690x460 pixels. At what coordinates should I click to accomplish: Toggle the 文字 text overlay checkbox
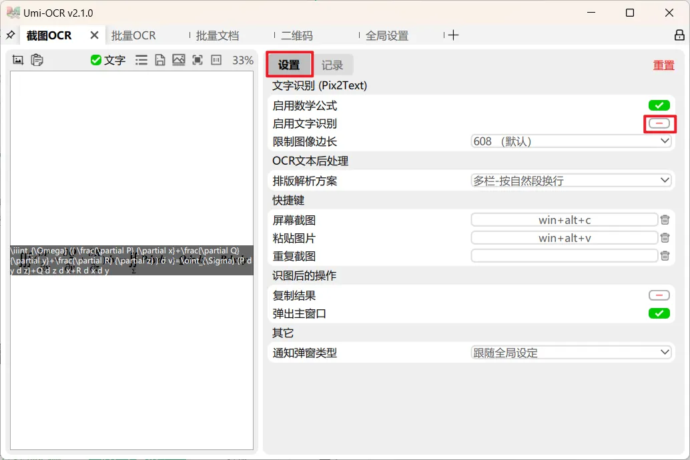[x=95, y=60]
